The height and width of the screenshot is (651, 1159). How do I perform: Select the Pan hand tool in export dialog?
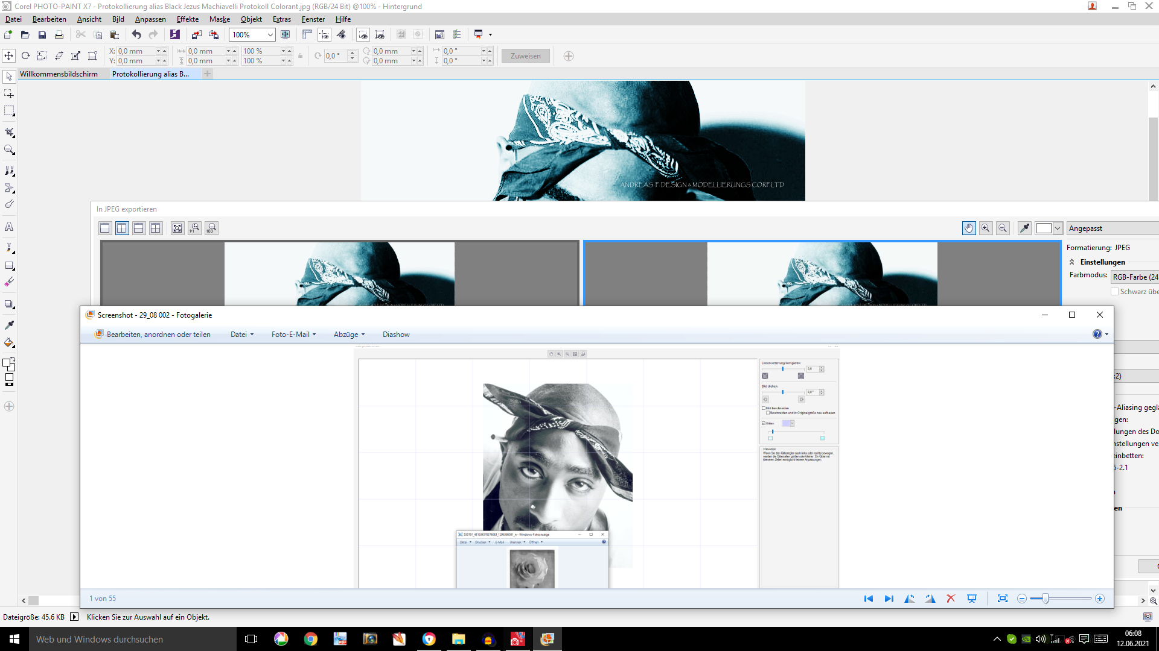tap(969, 228)
